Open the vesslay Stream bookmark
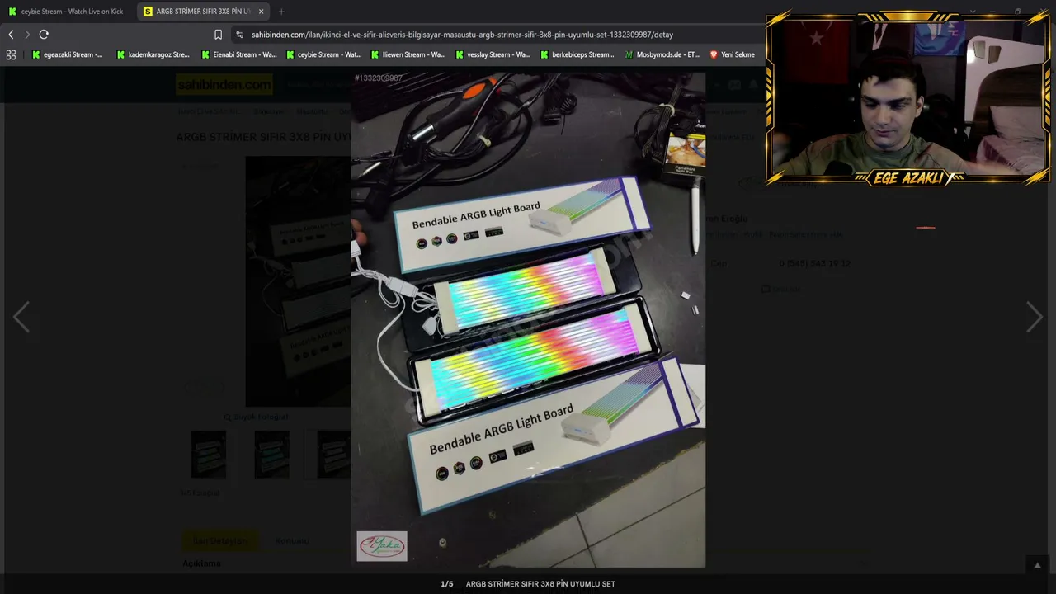The width and height of the screenshot is (1056, 594). pyautogui.click(x=493, y=54)
